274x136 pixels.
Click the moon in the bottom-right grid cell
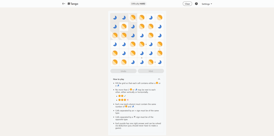click(159, 62)
